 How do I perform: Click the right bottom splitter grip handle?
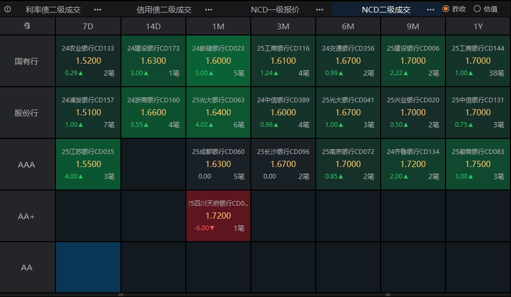click(x=388, y=295)
